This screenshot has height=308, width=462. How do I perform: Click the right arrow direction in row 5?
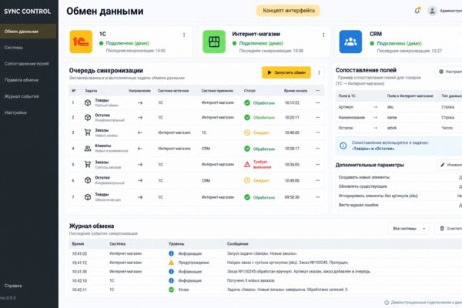(x=140, y=165)
